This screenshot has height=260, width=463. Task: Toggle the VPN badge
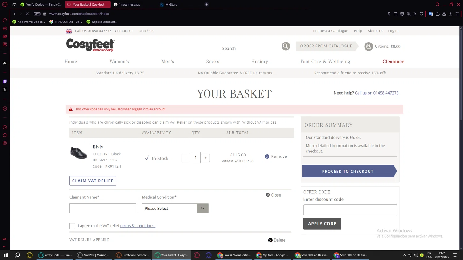point(37,14)
